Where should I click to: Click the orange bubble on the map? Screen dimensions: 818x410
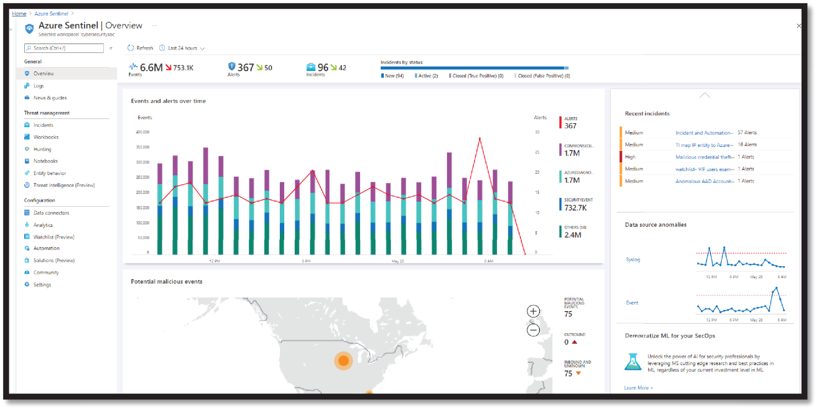tap(343, 361)
